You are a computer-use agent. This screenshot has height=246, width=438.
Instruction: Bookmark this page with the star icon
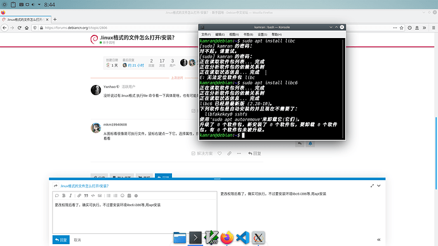point(401,28)
